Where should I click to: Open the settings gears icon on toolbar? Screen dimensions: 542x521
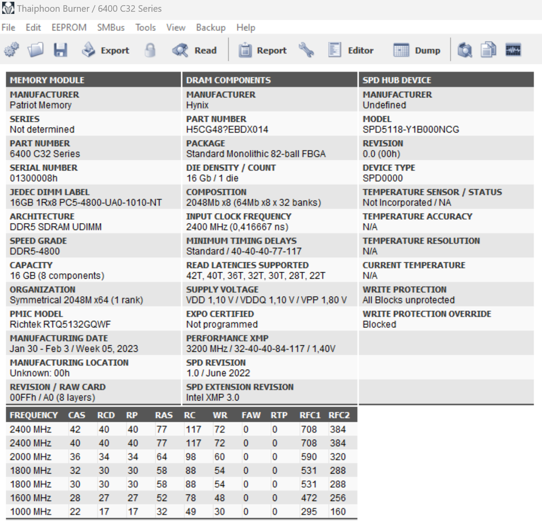pos(11,50)
